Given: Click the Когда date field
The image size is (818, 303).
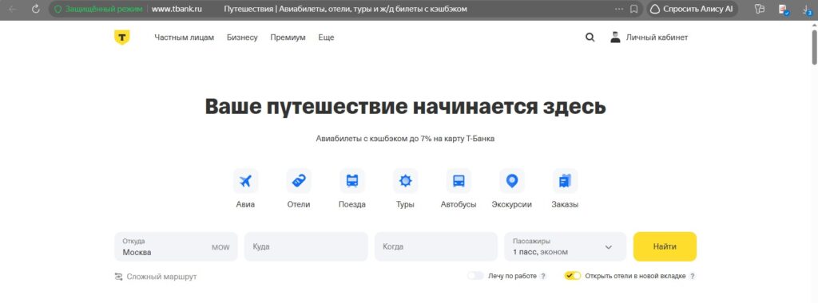Looking at the screenshot, I should click(x=436, y=246).
